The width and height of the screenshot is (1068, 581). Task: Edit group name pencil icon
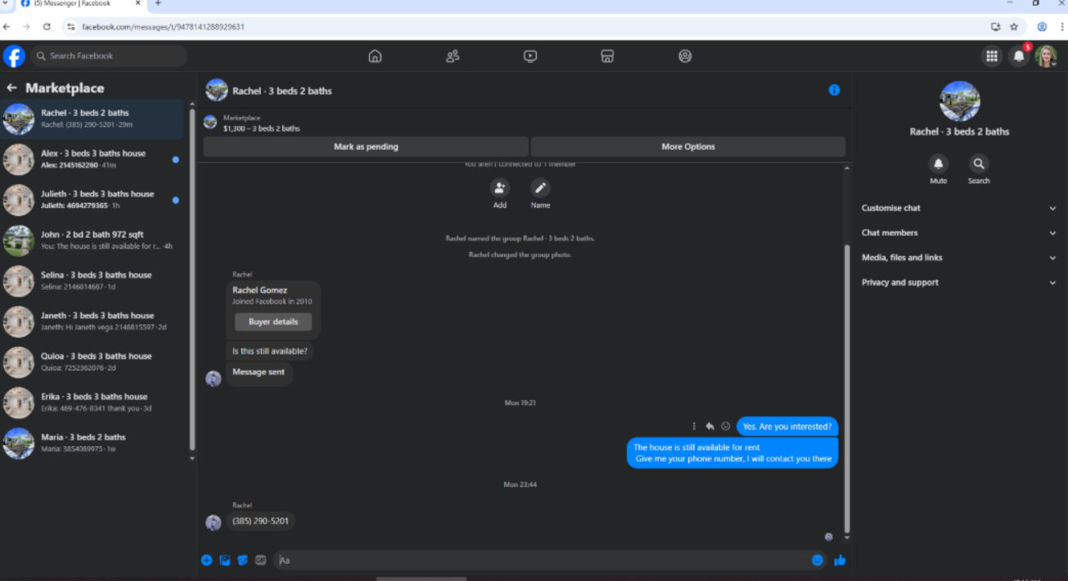coord(540,188)
